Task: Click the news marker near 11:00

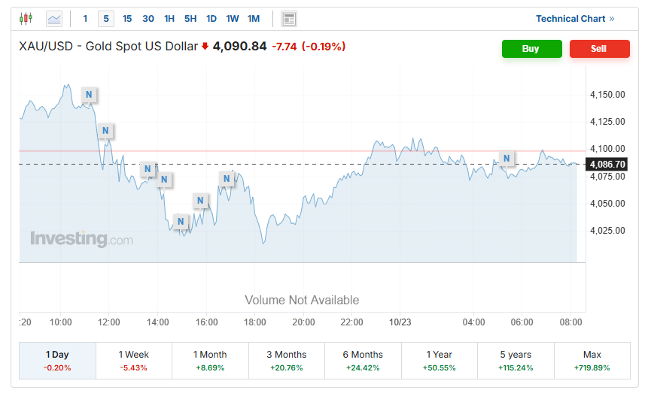Action: (89, 95)
